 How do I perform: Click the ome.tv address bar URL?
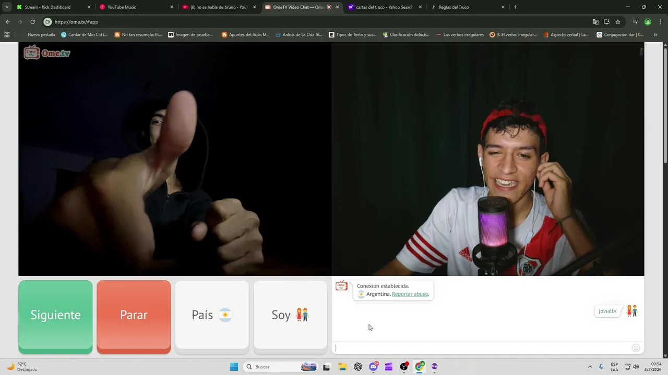pos(76,22)
